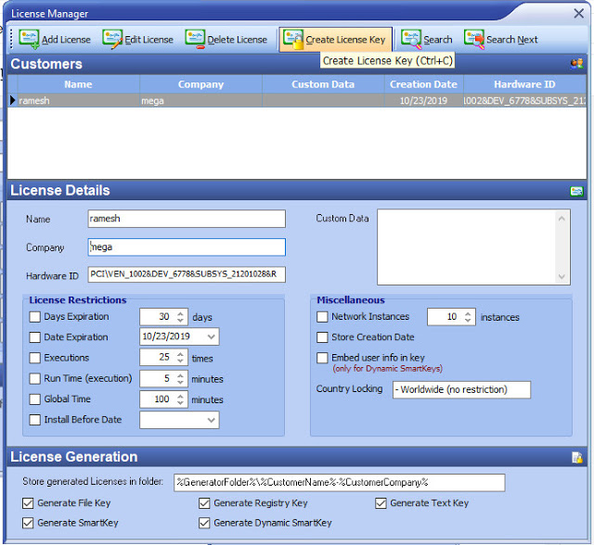Enable the Store Creation Date checkbox
This screenshot has width=594, height=545.
[x=322, y=337]
